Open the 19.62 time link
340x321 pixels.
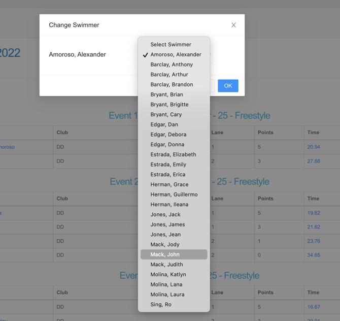click(314, 213)
